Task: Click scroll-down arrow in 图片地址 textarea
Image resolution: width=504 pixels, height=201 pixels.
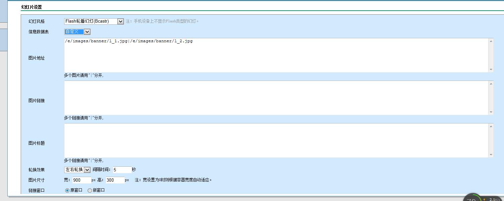Action: pos(491,69)
